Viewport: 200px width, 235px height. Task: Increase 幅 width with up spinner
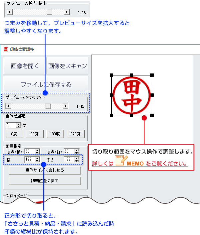click(37, 158)
